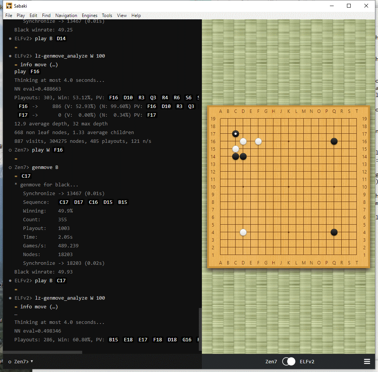Viewport: 378px width, 372px height.
Task: Click the black stone at Q16
Action: click(334, 141)
